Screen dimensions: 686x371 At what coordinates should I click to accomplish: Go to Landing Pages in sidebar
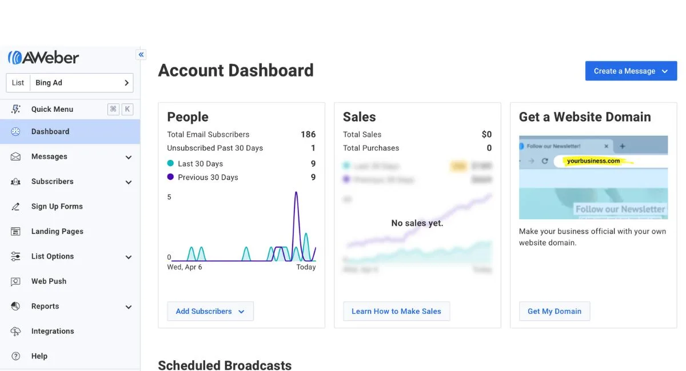[70, 231]
